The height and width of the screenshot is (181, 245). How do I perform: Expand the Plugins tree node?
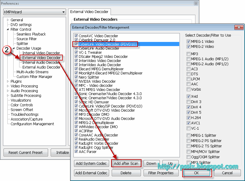click(8, 81)
